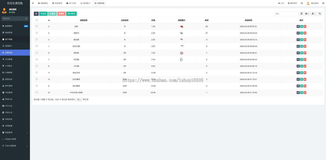Screen dimensions: 326x160
Task: Click the search magnifier button beside the export dropdown
Action: point(320,14)
